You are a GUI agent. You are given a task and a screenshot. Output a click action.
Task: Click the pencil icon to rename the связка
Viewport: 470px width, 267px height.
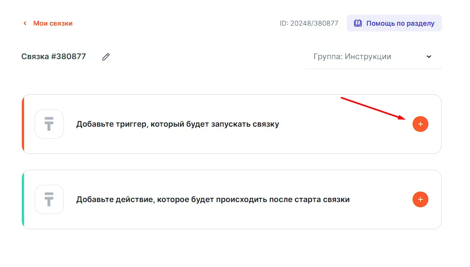tap(106, 57)
